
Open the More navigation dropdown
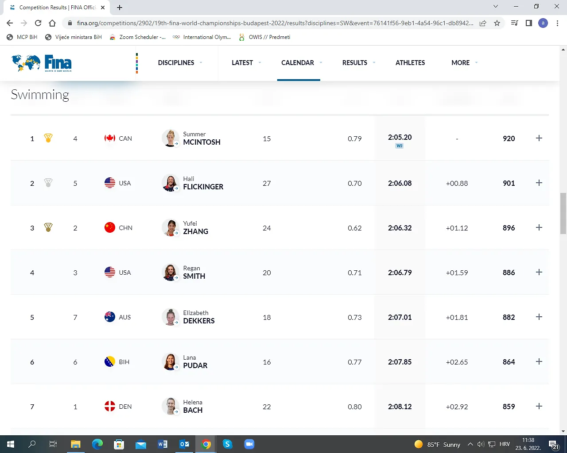pos(464,63)
